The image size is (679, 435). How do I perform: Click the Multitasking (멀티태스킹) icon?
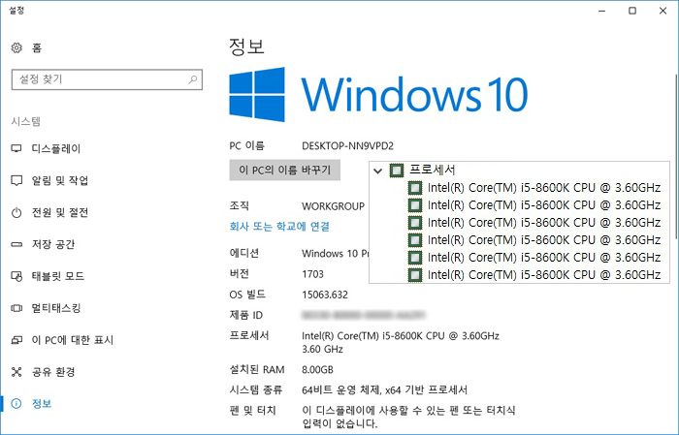[16, 308]
